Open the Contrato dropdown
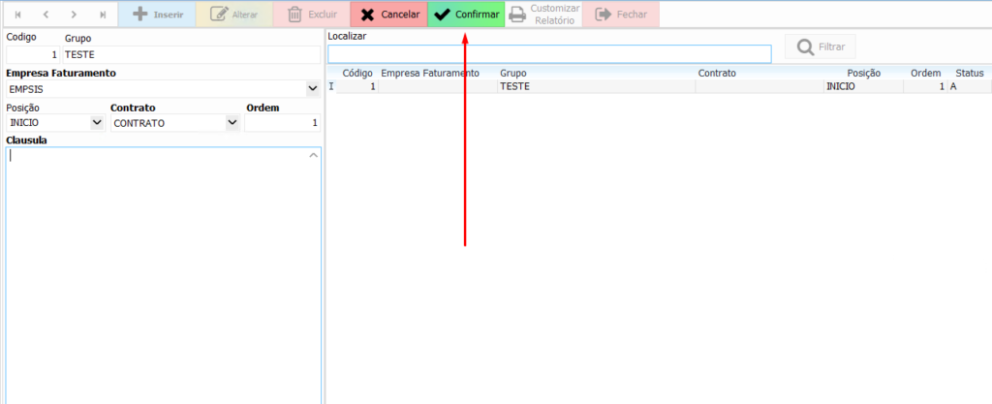The height and width of the screenshot is (404, 992). (x=232, y=123)
